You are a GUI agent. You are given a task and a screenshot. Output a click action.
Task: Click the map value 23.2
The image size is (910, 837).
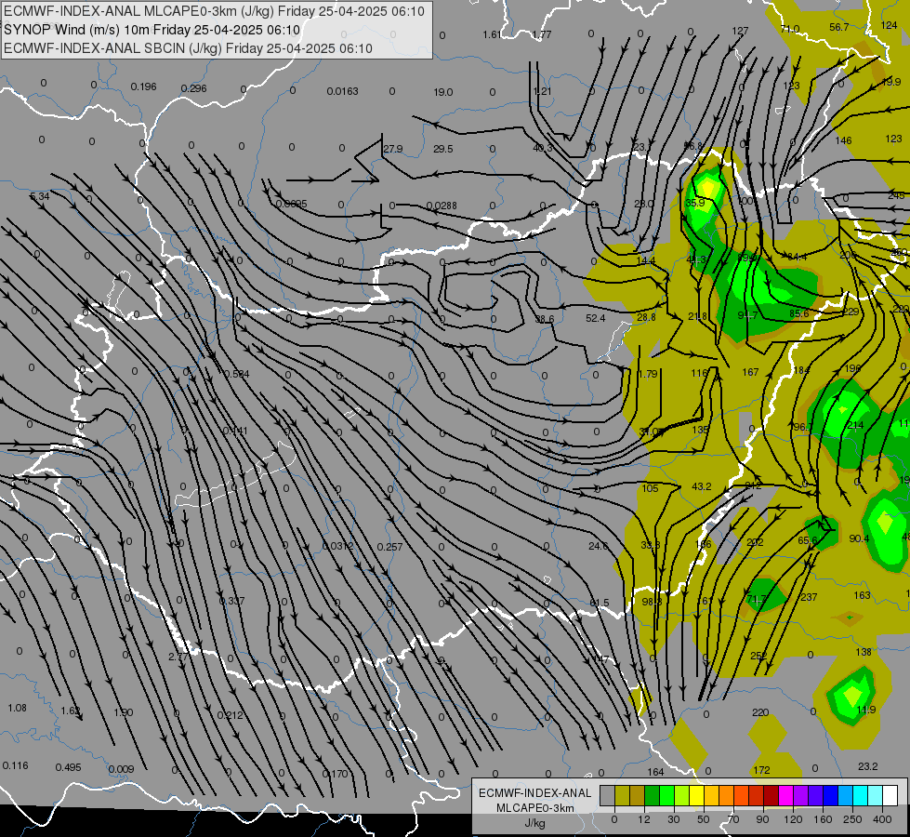tap(867, 766)
